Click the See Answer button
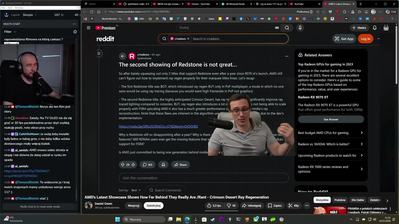This screenshot has height=224, width=399. pos(331,119)
